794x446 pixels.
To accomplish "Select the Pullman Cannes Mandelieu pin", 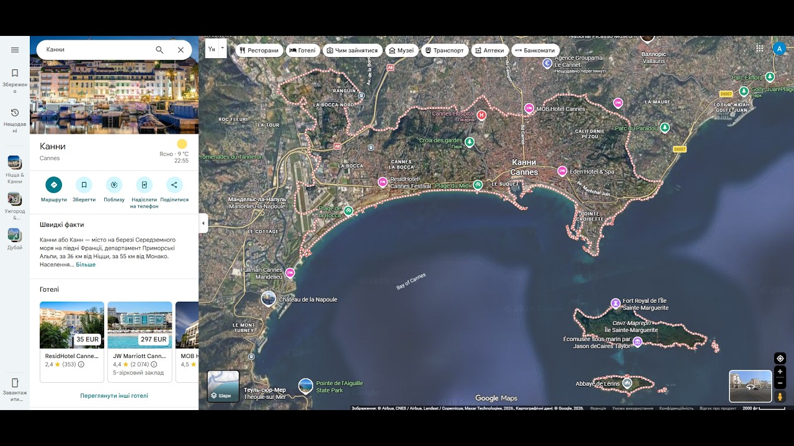I will (x=290, y=273).
